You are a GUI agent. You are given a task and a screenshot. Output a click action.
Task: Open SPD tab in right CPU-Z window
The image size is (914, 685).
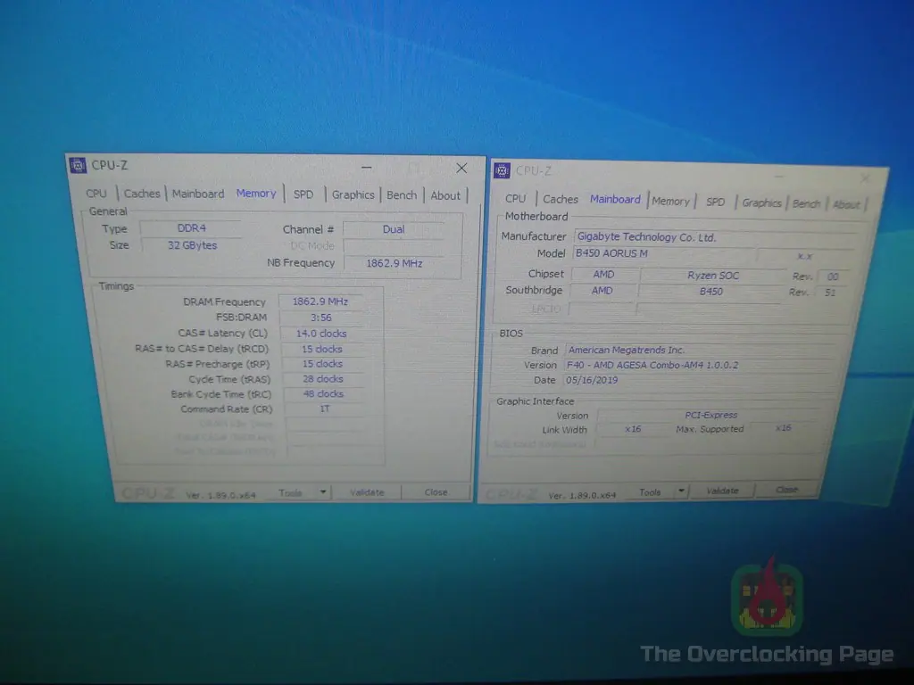715,202
